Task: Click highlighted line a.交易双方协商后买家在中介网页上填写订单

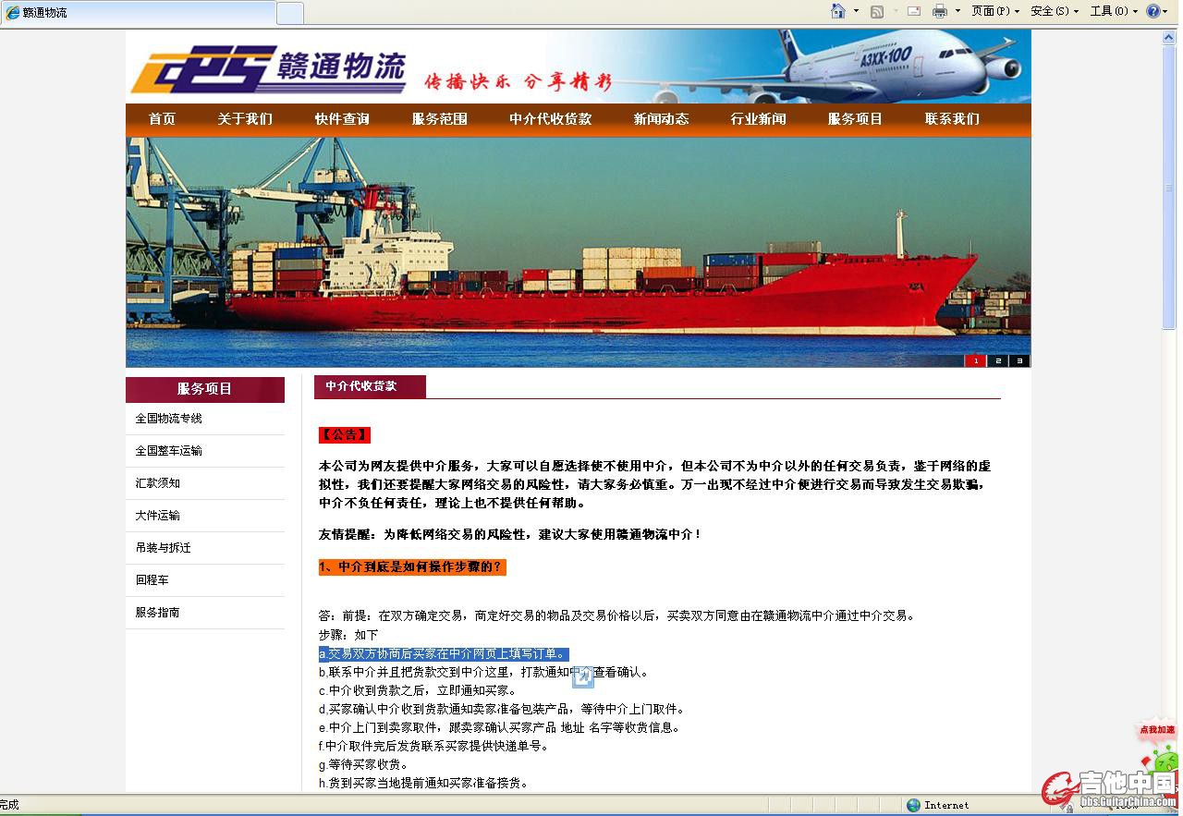Action: pos(444,654)
